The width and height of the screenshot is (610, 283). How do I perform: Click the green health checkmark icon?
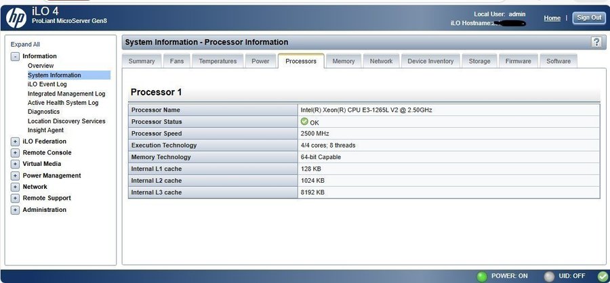[603, 276]
